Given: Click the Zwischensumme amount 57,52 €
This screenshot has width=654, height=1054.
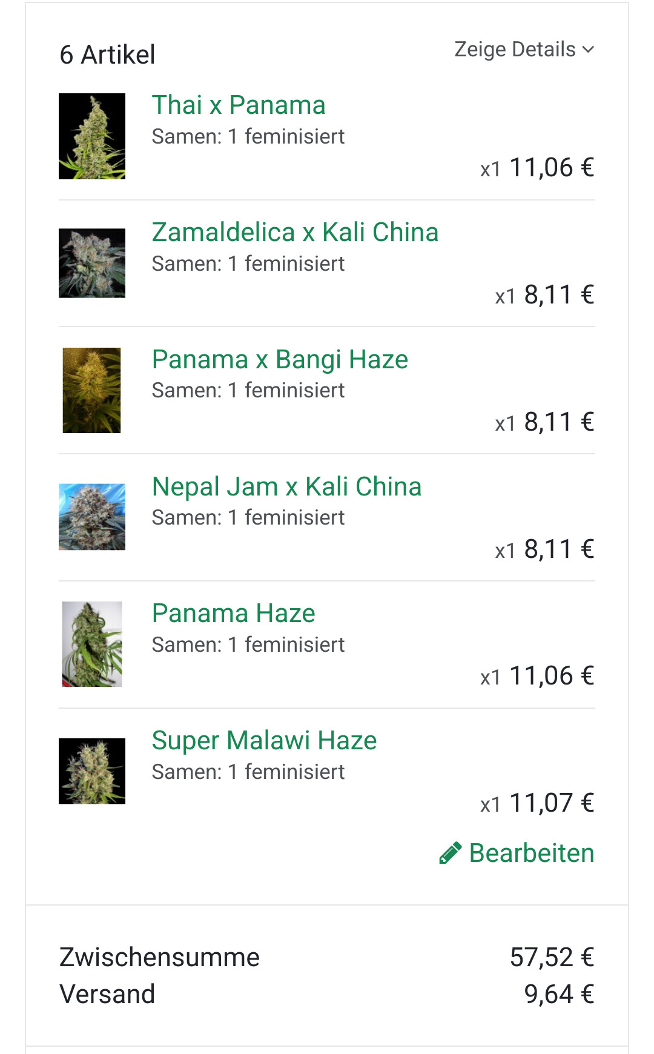Looking at the screenshot, I should [x=552, y=958].
